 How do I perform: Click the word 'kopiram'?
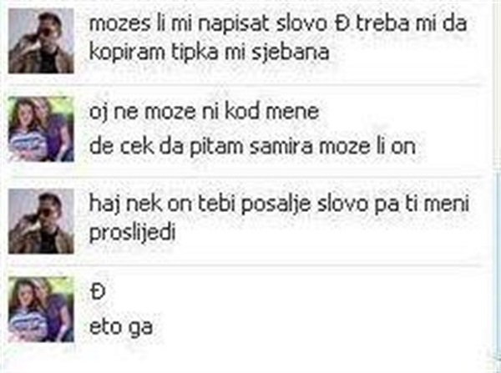click(127, 53)
